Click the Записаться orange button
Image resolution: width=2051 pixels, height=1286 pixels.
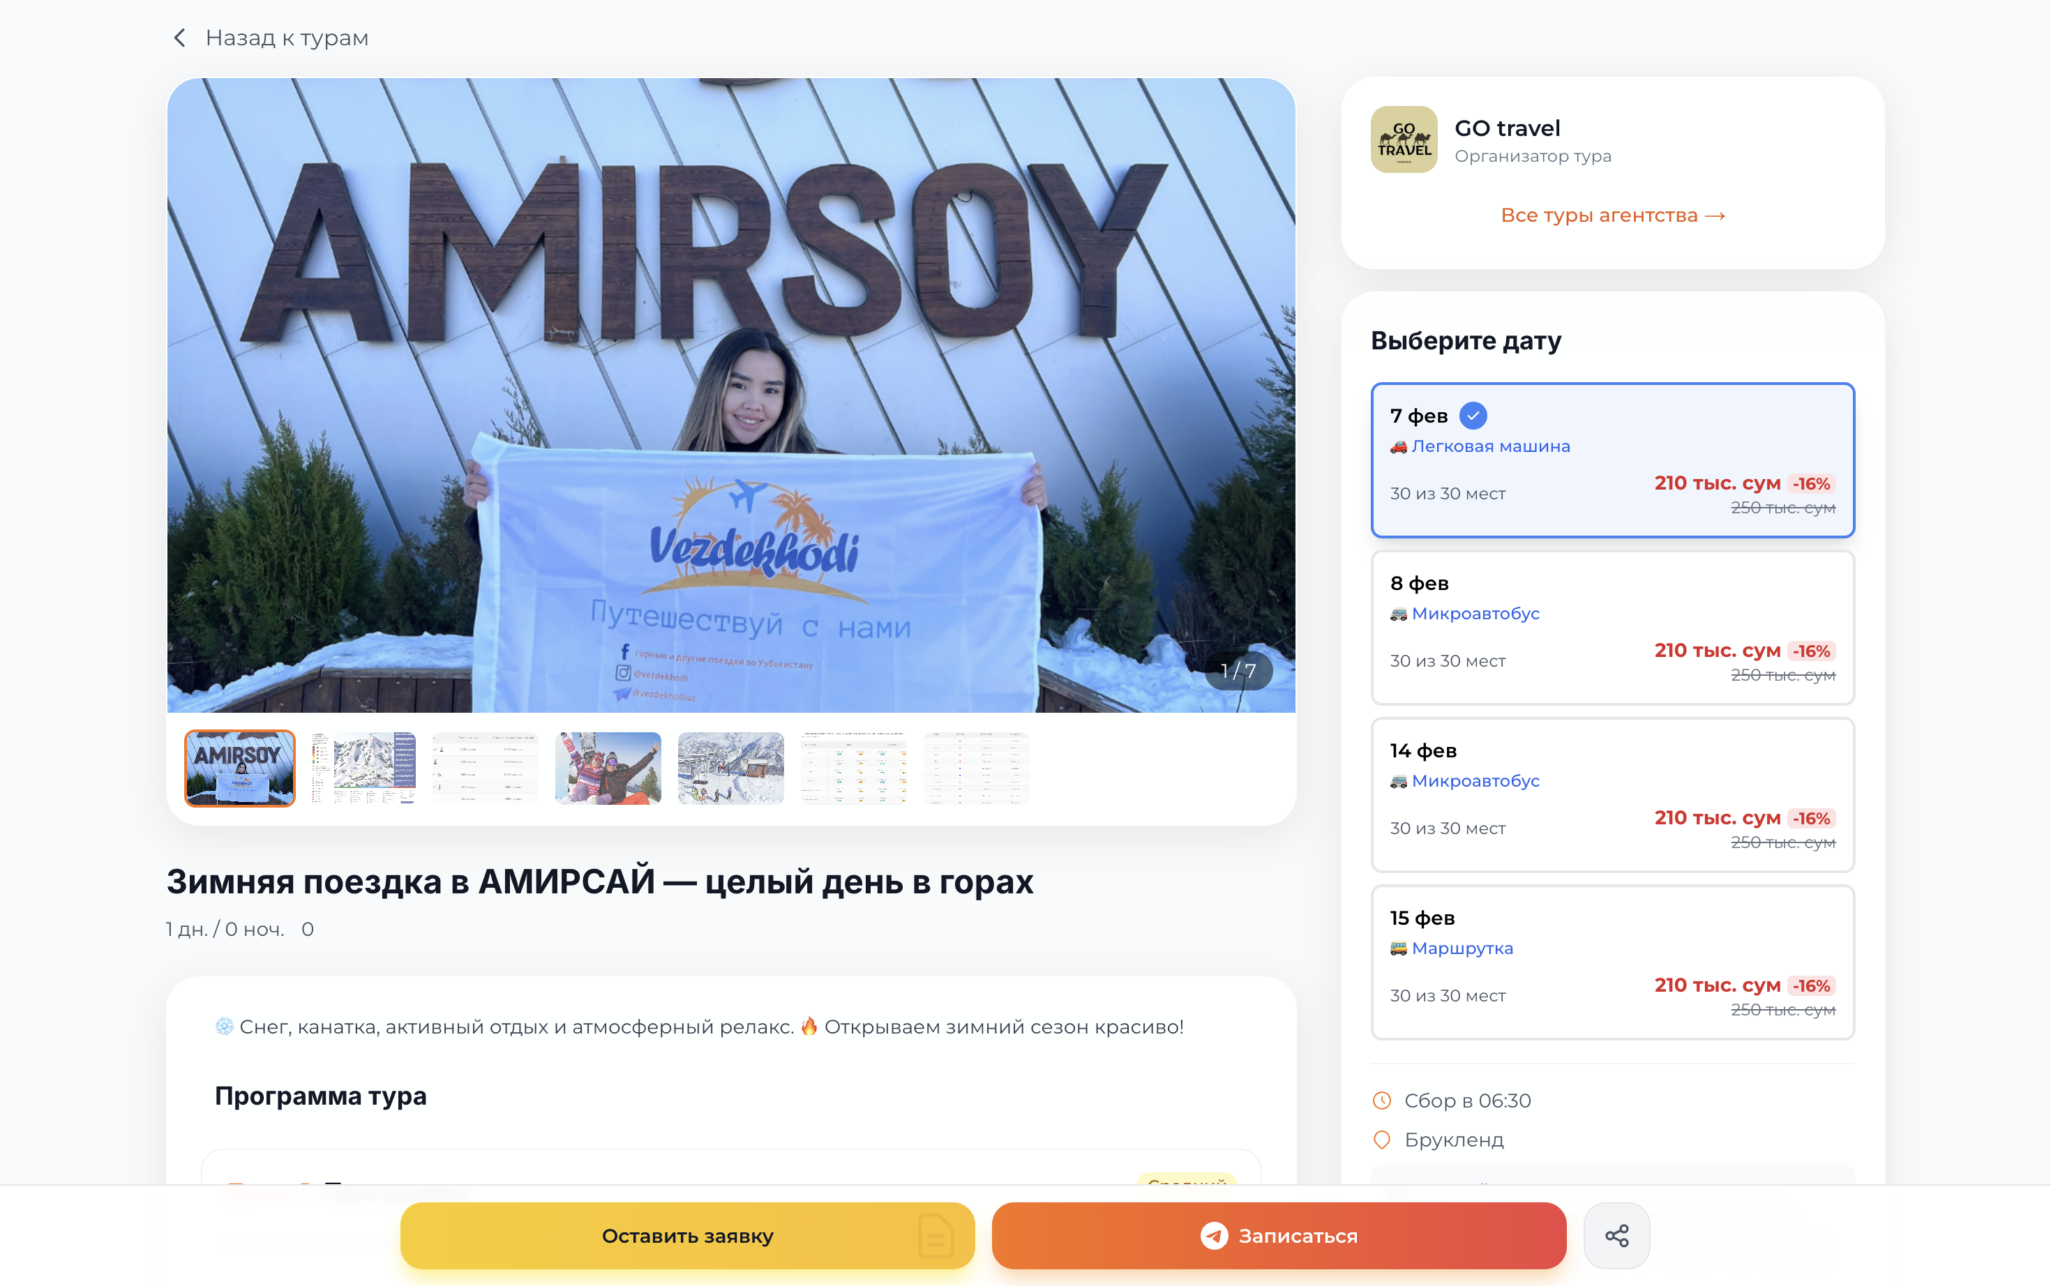pyautogui.click(x=1279, y=1235)
